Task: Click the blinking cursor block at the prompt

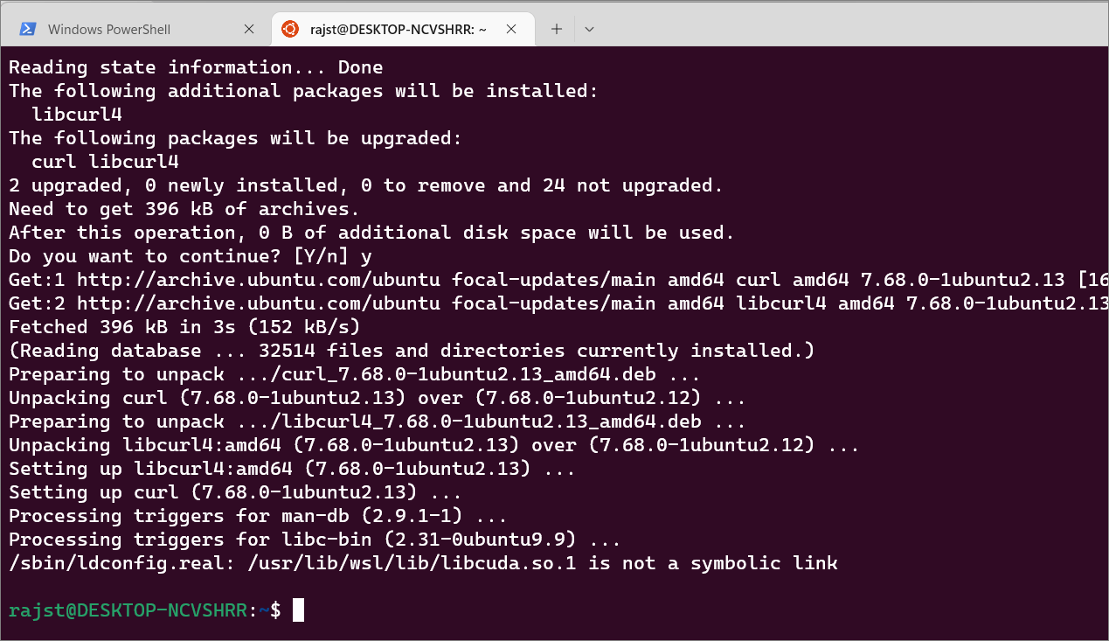Action: pyautogui.click(x=297, y=610)
